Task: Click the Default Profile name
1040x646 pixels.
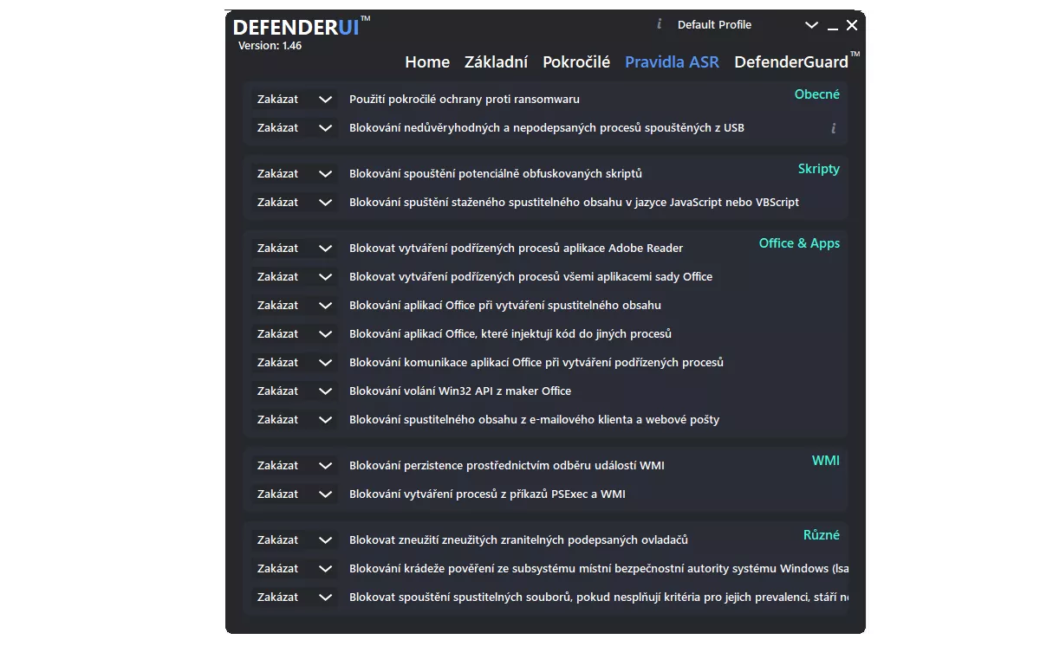Action: [714, 25]
